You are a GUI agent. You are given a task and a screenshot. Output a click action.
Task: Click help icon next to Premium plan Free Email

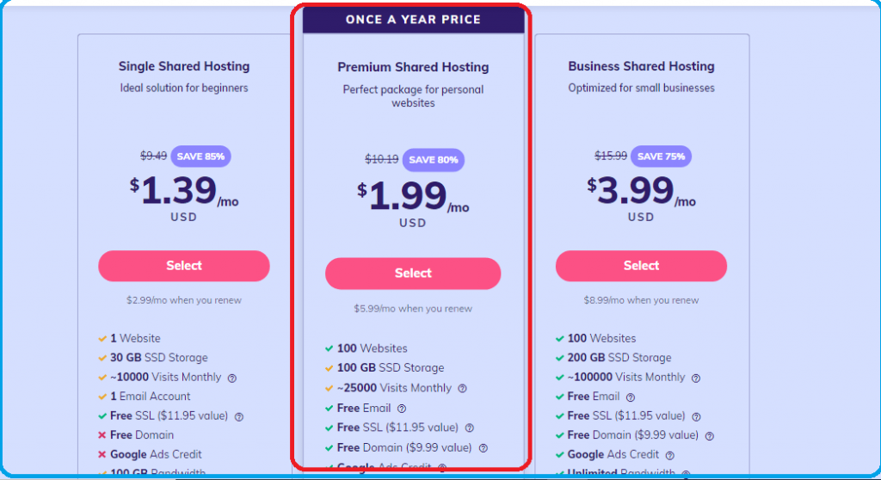(402, 409)
